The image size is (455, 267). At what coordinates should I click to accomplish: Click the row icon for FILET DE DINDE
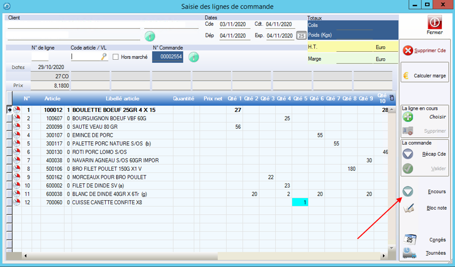coord(16,185)
